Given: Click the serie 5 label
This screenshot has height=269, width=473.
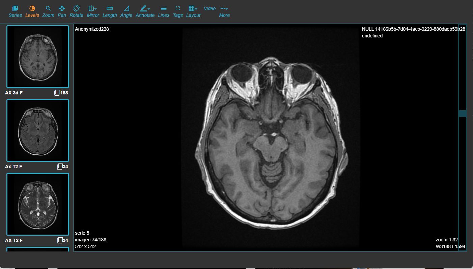Looking at the screenshot, I should [x=81, y=233].
